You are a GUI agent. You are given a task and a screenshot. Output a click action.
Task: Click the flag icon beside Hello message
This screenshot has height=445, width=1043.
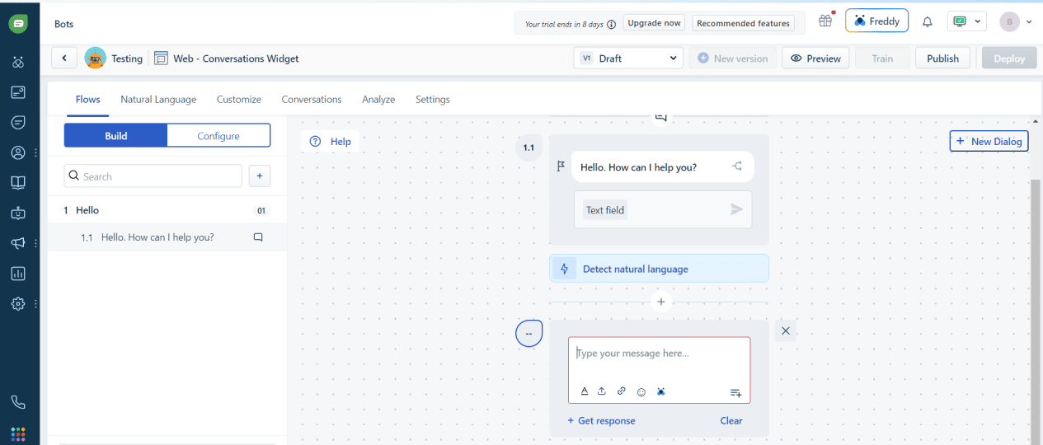click(561, 166)
